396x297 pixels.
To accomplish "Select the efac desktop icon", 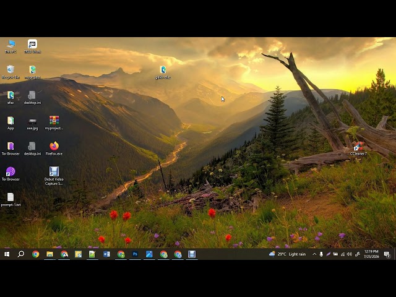I will 11,98.
